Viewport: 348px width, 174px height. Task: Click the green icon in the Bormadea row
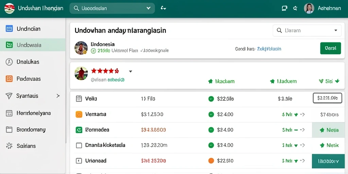(x=79, y=130)
